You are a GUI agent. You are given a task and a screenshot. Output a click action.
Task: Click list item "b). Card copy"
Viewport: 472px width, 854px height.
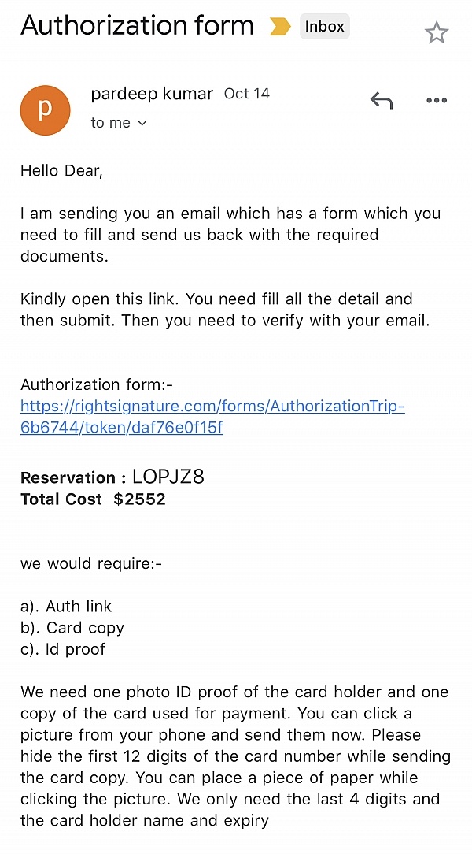click(x=72, y=628)
